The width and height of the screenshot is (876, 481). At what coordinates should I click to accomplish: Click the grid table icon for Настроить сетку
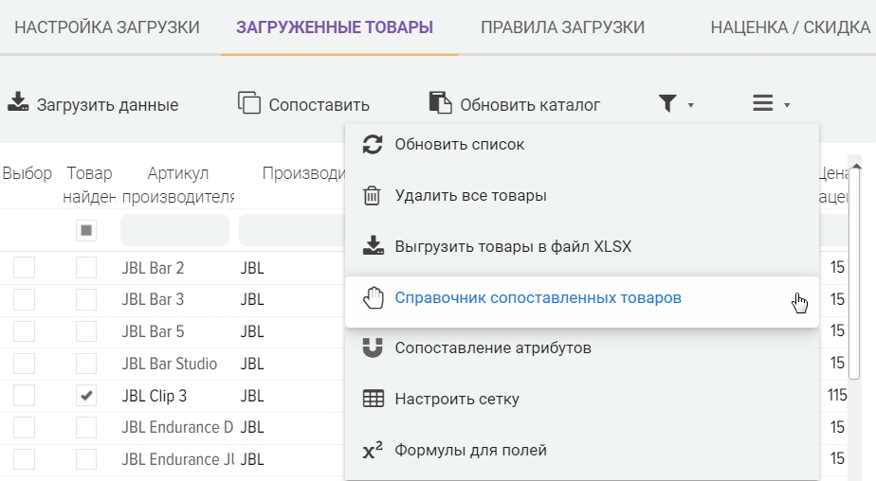point(374,400)
